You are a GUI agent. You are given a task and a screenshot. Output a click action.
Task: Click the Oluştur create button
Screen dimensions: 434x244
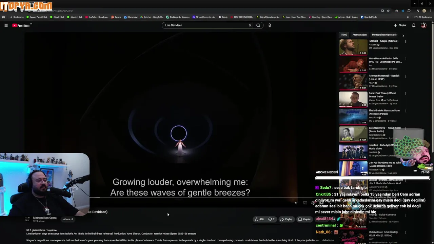(x=400, y=25)
